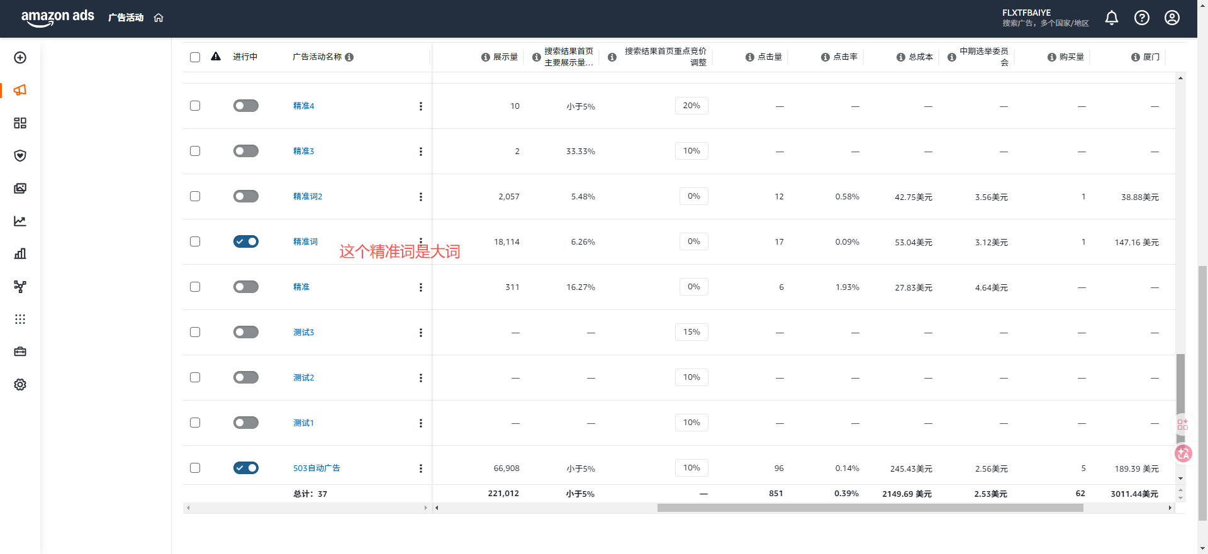Open the 503自动广告 campaign link

coord(316,468)
